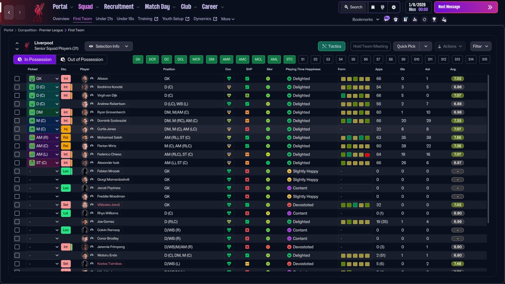Viewport: 505px width, 284px height.
Task: Go back with the left arrow button
Action: click(9, 13)
